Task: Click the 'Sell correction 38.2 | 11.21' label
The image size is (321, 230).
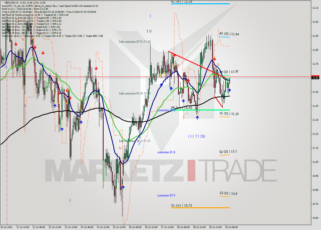Action: pyautogui.click(x=135, y=141)
